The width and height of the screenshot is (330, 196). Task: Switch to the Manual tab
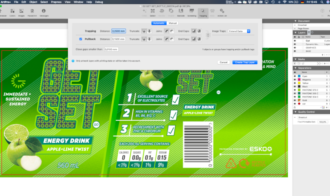[x=173, y=23]
